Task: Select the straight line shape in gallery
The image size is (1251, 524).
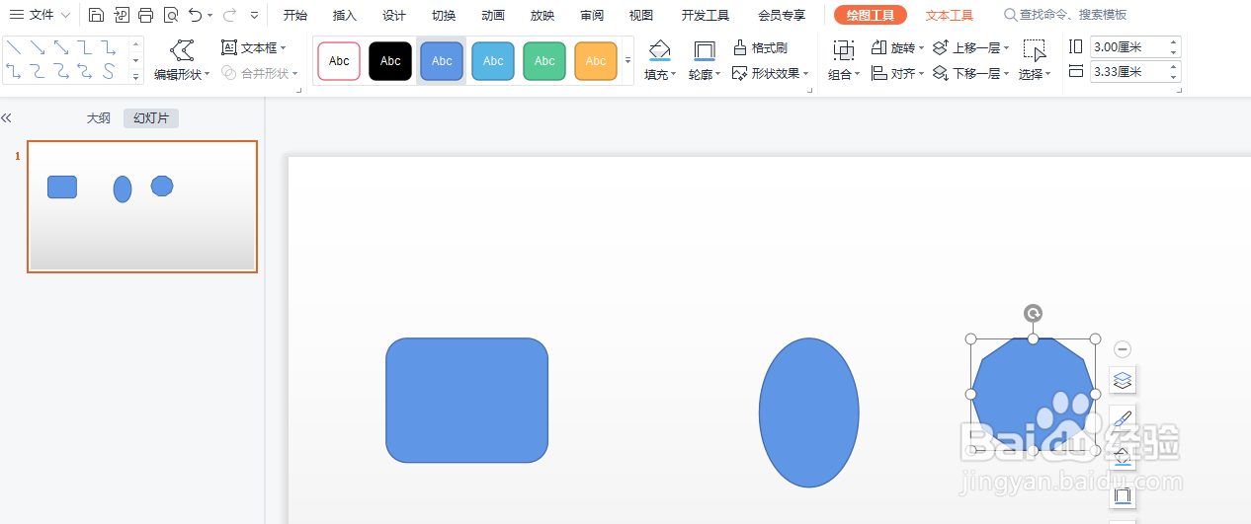Action: click(x=13, y=47)
